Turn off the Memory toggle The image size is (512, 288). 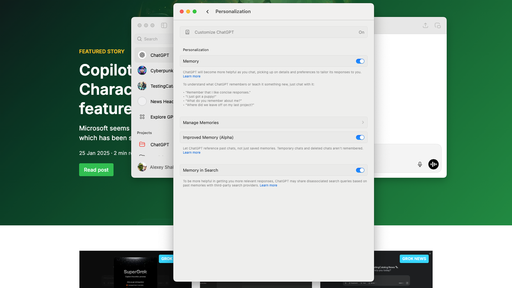coord(360,61)
